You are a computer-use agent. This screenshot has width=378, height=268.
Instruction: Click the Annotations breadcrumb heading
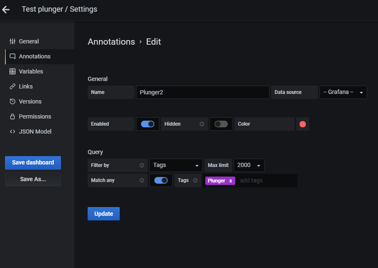[111, 42]
